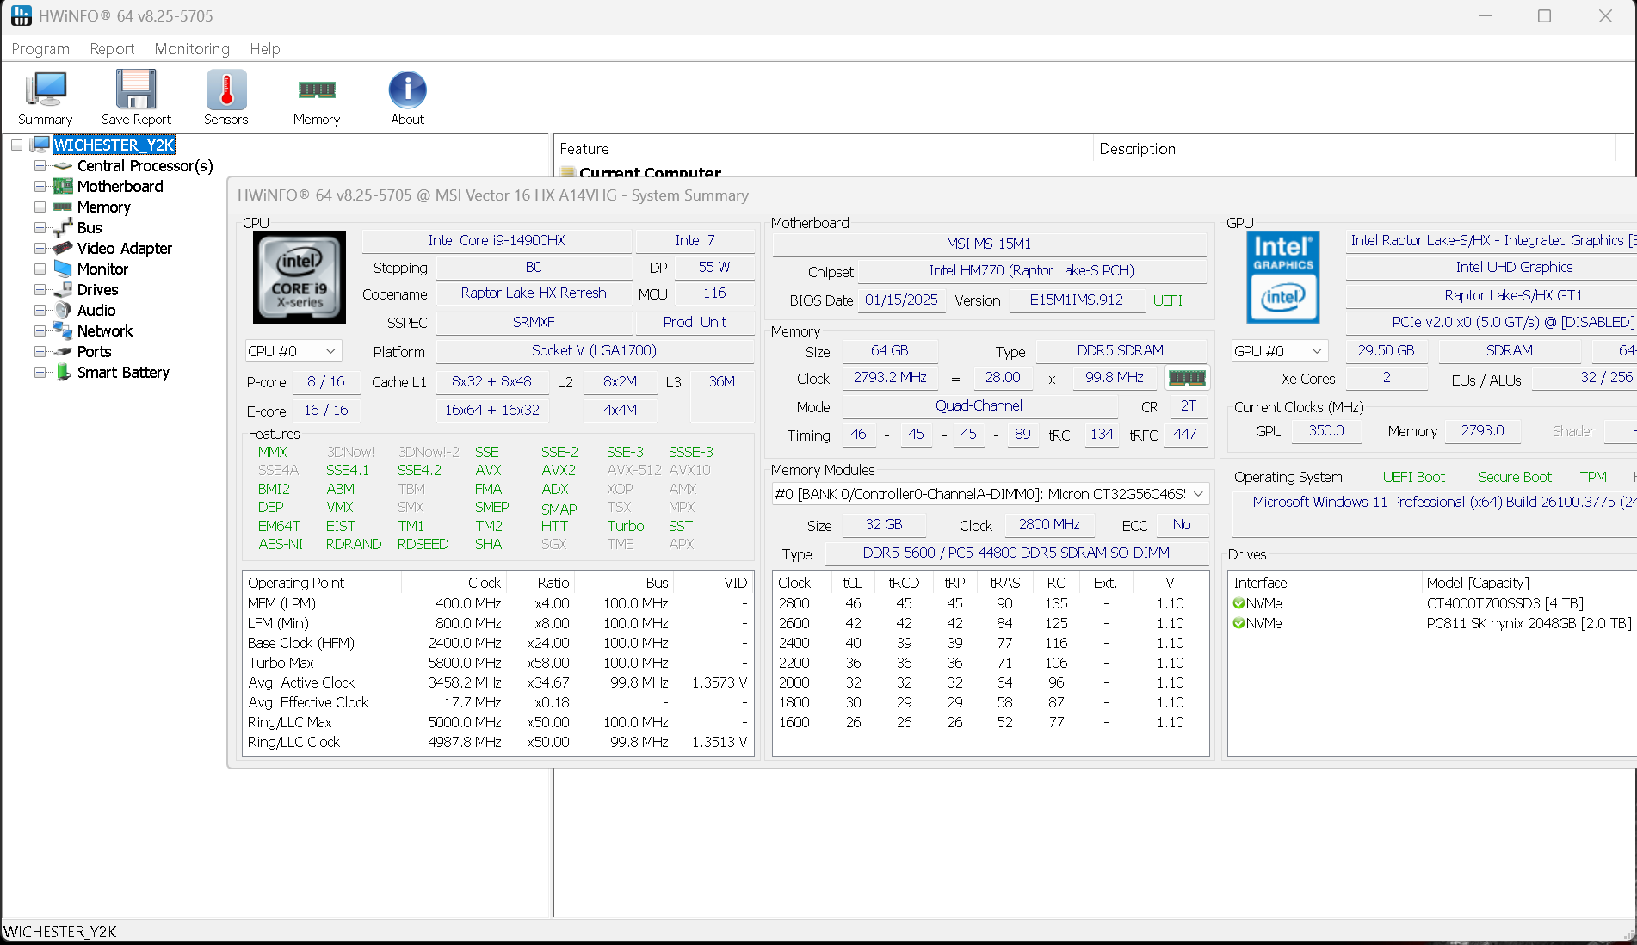Image resolution: width=1637 pixels, height=945 pixels.
Task: Click the BIOS date 01/15/2025 field
Action: pos(901,300)
